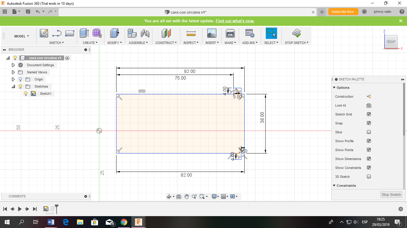
Task: Click the Orbit navigation icon
Action: (x=169, y=197)
